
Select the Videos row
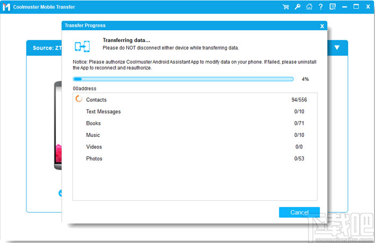pos(194,147)
